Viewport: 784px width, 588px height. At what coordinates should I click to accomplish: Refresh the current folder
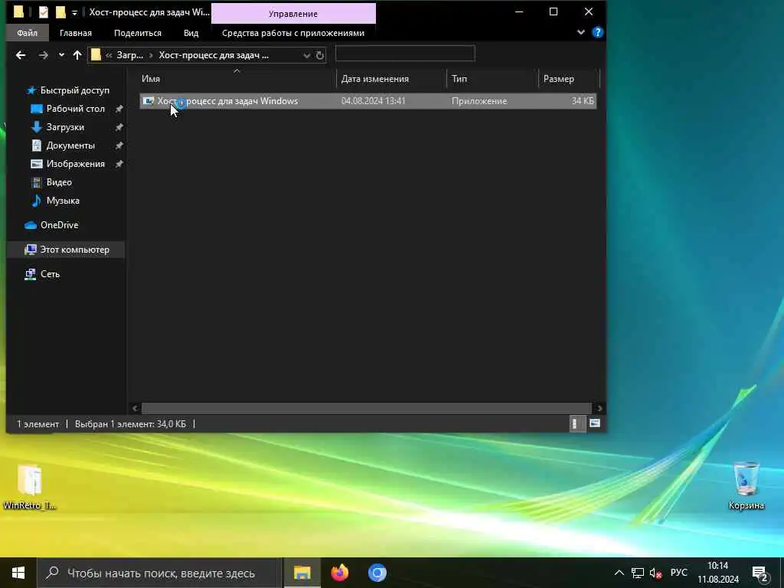(x=320, y=55)
